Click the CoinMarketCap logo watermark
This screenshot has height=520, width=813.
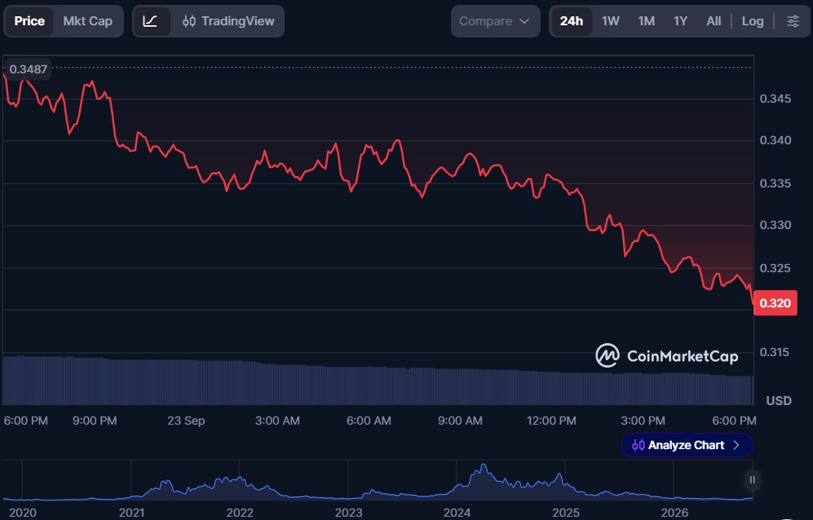click(x=667, y=355)
